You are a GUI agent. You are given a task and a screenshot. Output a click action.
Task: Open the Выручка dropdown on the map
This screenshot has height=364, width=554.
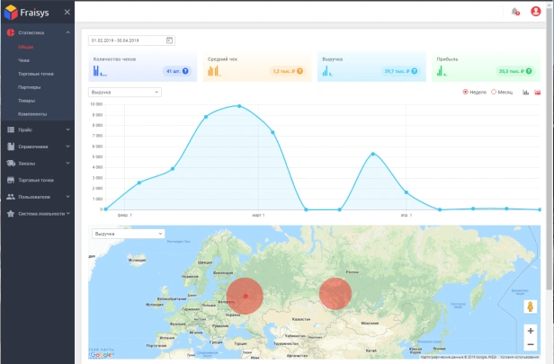coord(129,234)
